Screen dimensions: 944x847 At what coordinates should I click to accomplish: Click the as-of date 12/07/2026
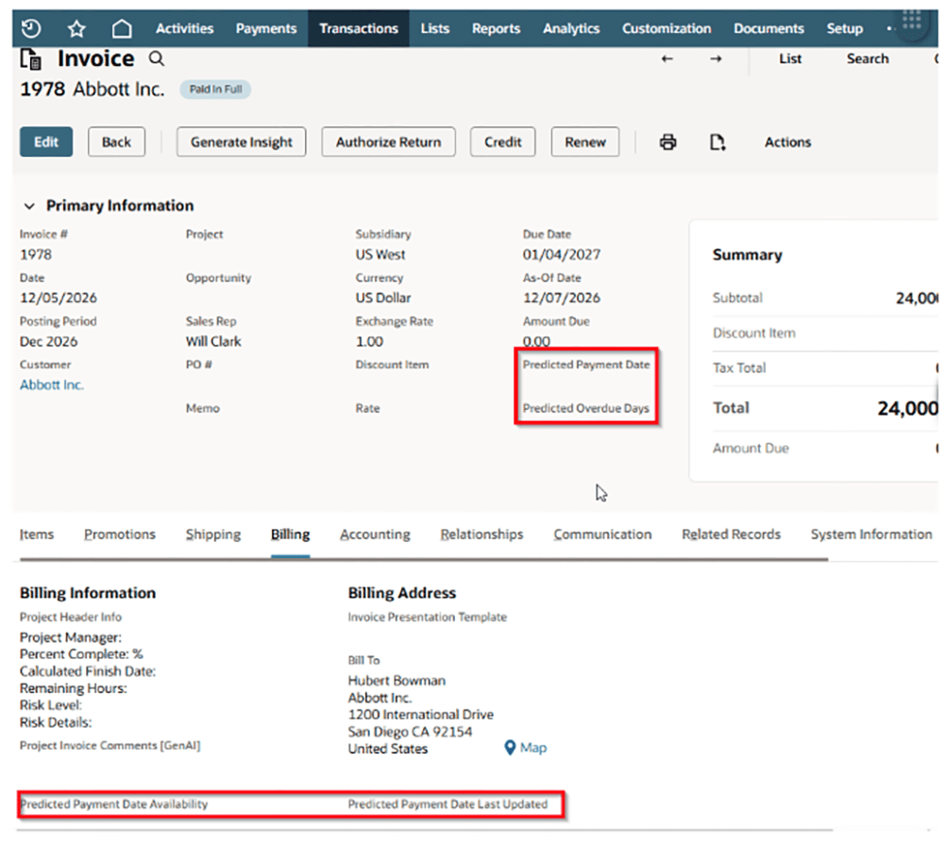(561, 297)
